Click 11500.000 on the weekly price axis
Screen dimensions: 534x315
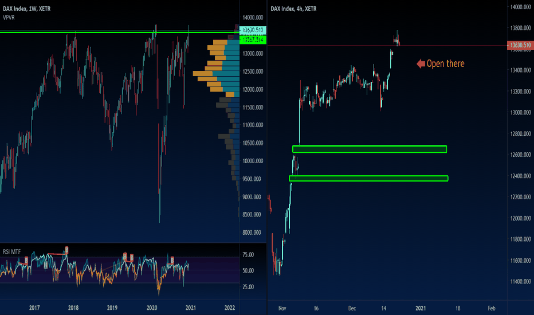point(253,107)
